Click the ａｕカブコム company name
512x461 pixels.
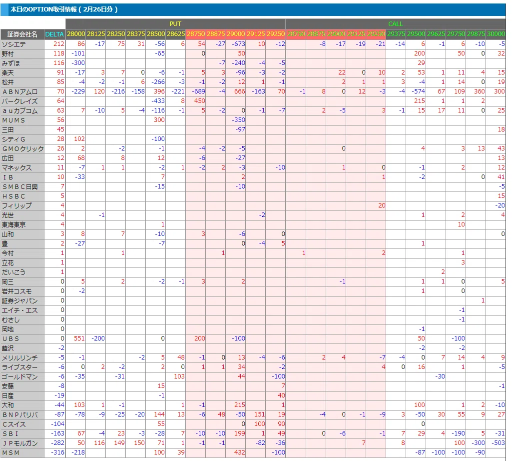[x=20, y=111]
